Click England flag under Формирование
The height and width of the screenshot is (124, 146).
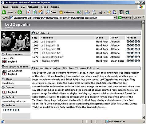4,62
